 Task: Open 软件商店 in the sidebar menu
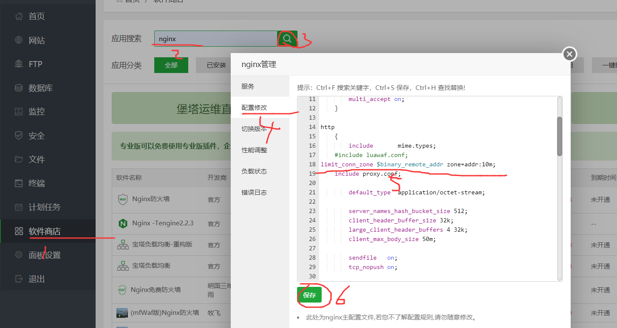[x=45, y=231]
